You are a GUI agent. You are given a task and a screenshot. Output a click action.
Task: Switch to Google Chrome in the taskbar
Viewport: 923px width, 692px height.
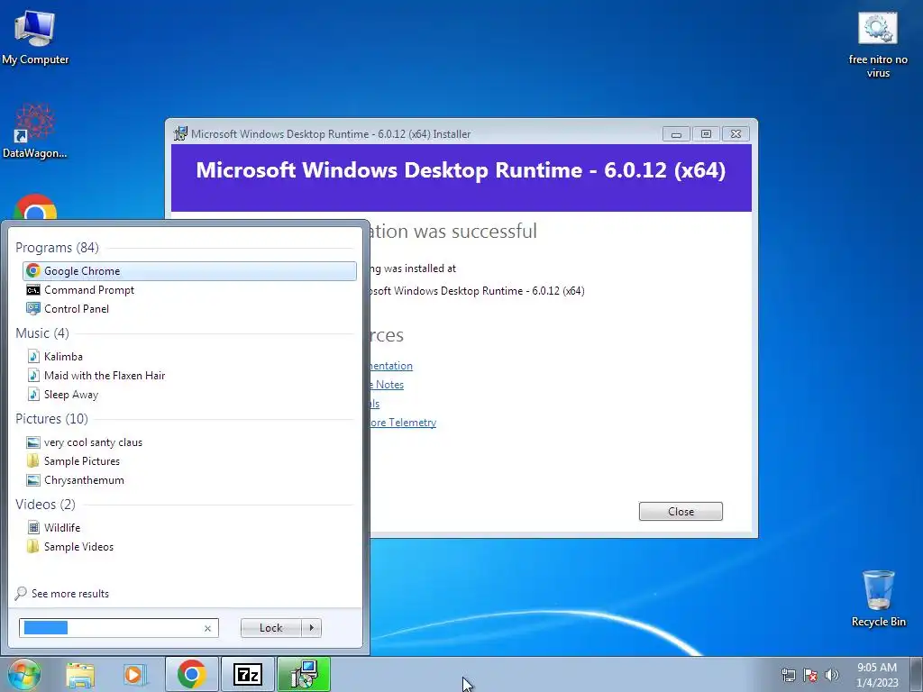point(191,674)
